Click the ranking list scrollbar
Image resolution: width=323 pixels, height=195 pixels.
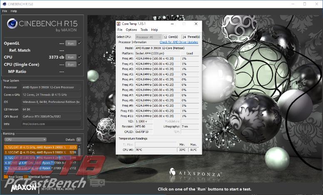80,157
